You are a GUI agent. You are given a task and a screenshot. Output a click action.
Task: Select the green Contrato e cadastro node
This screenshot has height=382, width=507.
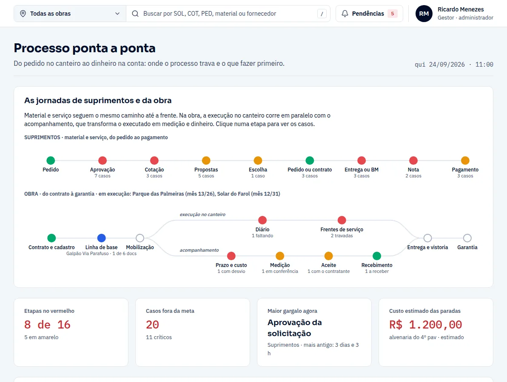51,238
